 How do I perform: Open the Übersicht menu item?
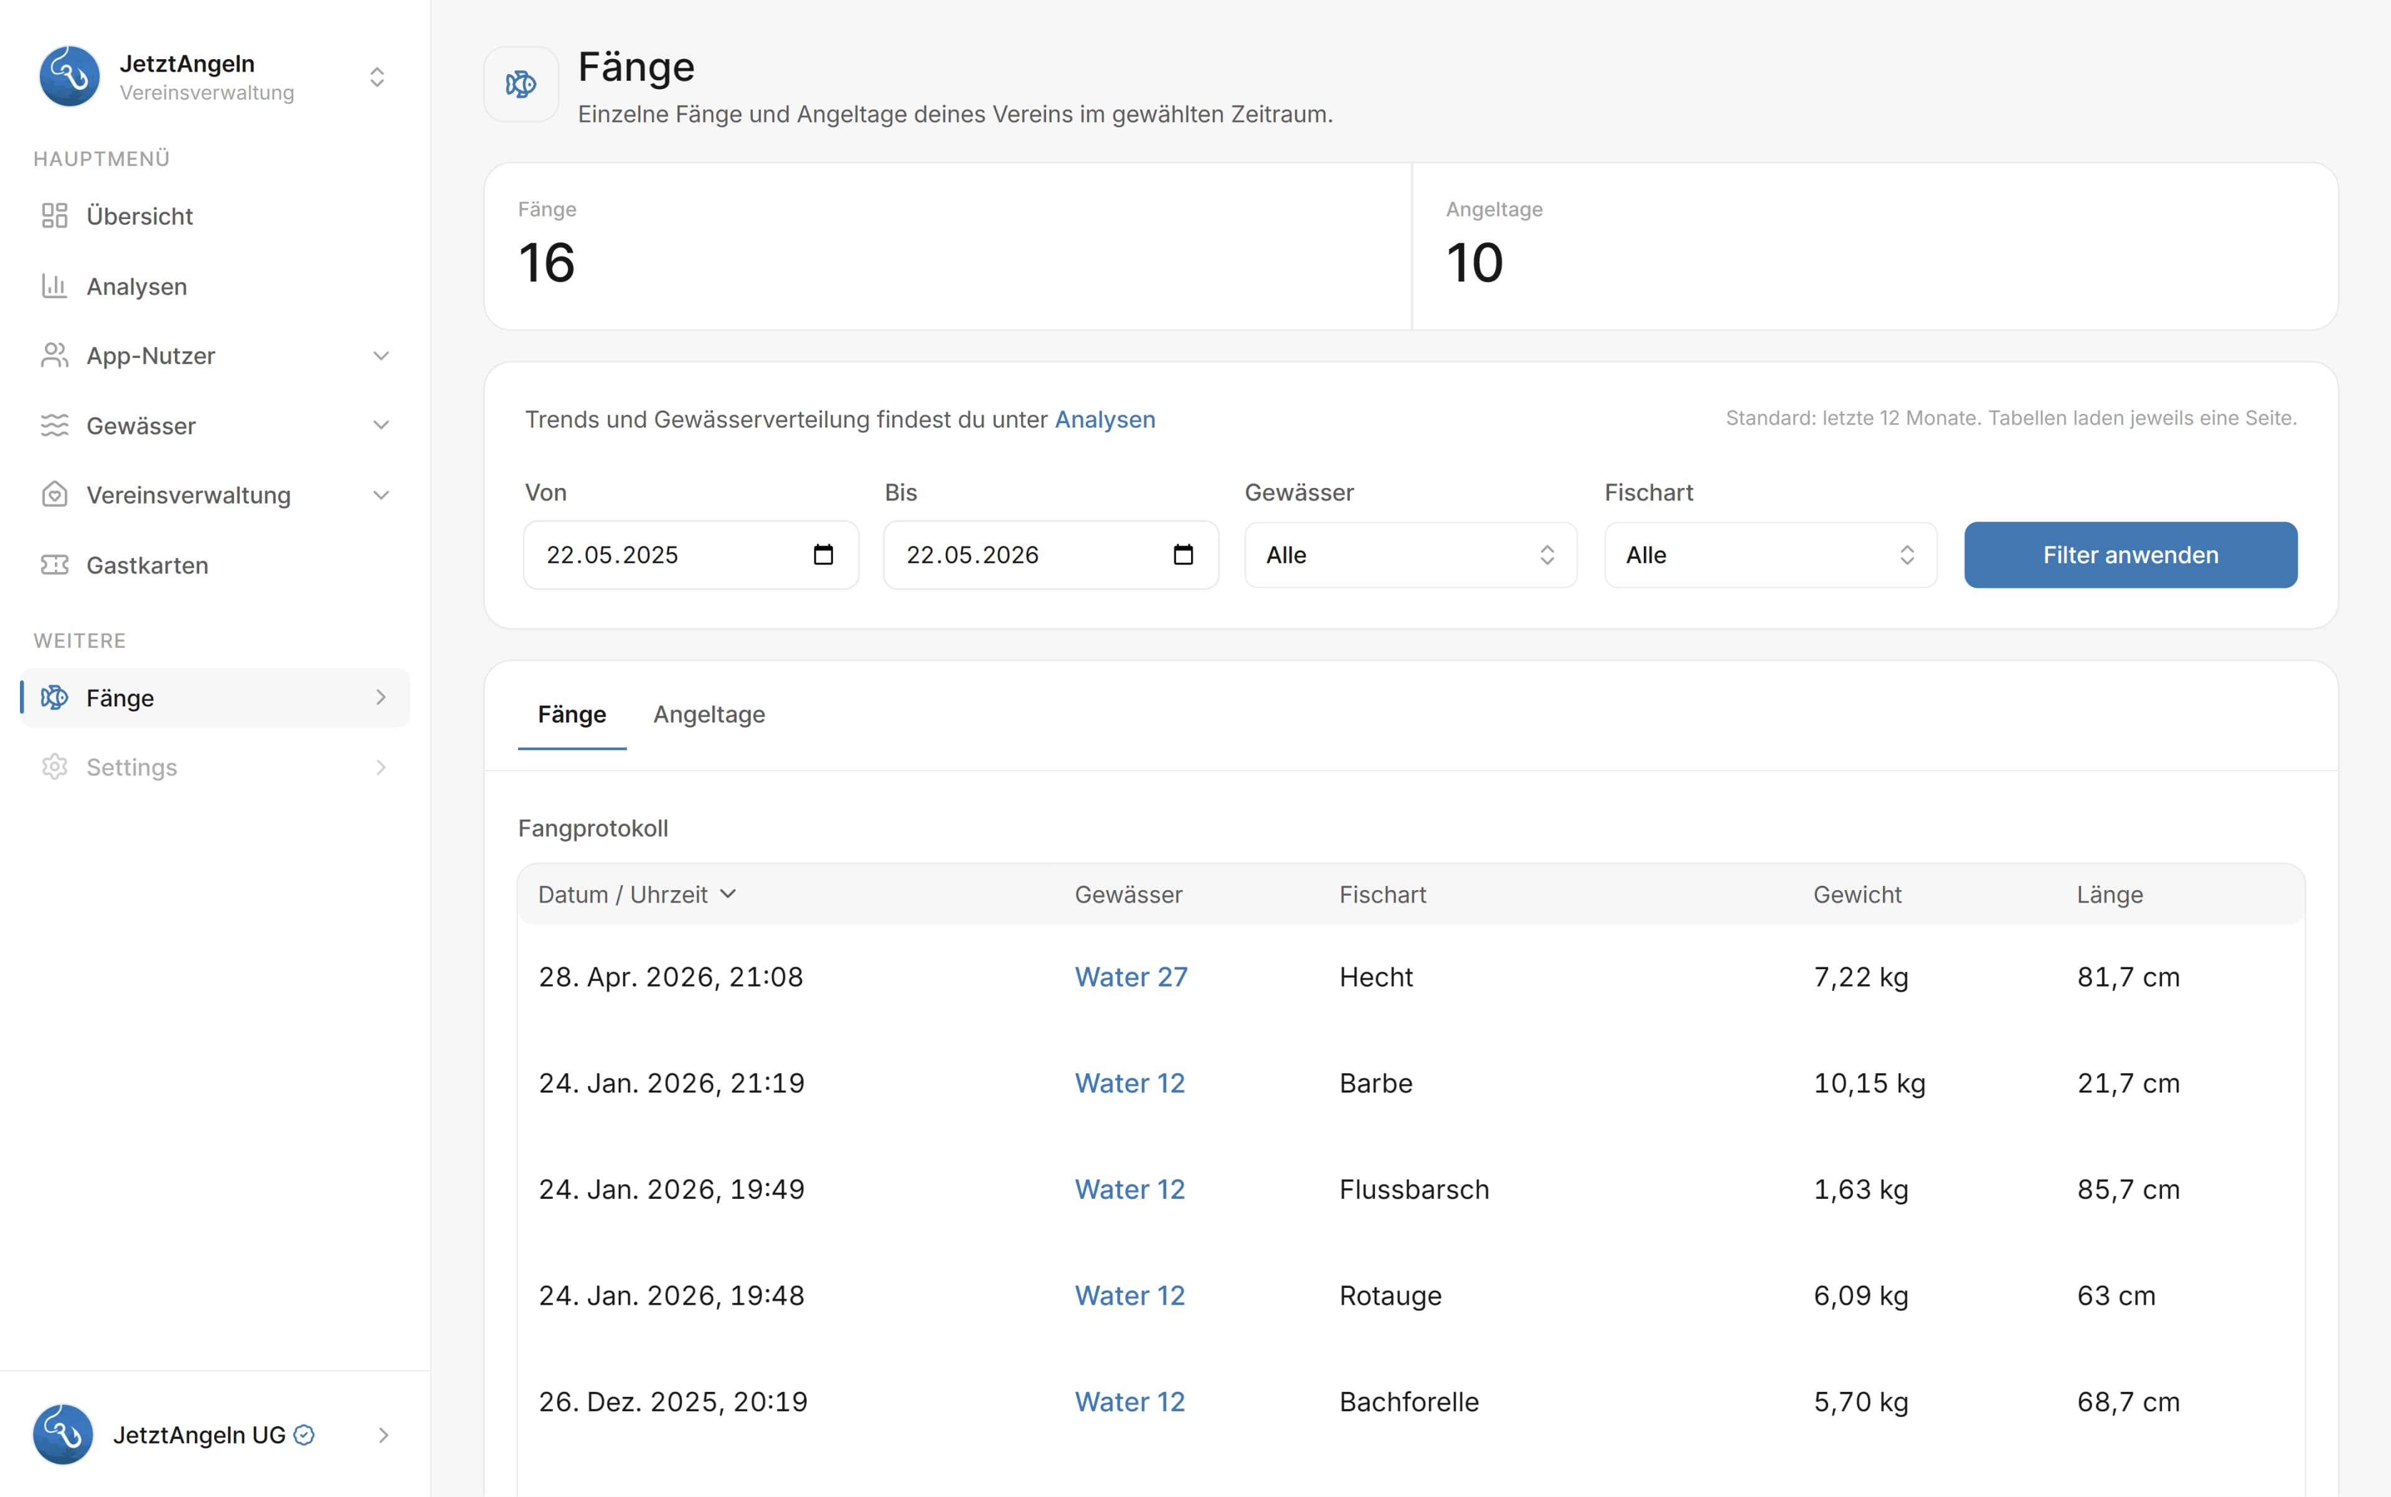coord(215,216)
